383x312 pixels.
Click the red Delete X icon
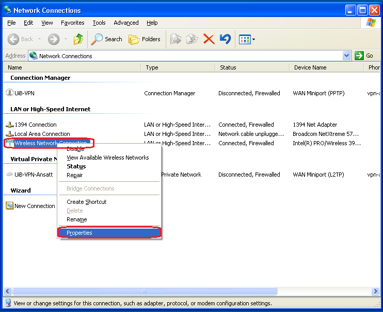tap(209, 39)
